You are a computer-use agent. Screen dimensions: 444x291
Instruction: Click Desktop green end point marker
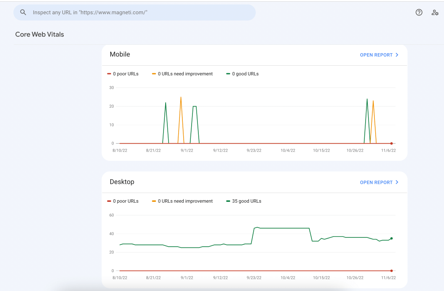pyautogui.click(x=392, y=238)
